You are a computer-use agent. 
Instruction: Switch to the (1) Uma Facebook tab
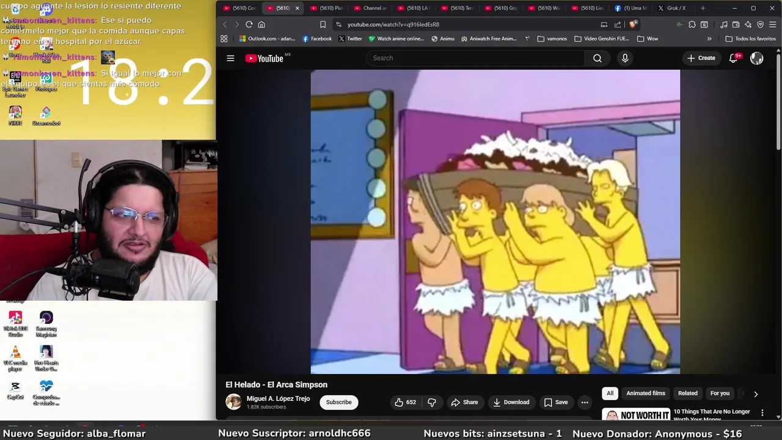tap(630, 8)
